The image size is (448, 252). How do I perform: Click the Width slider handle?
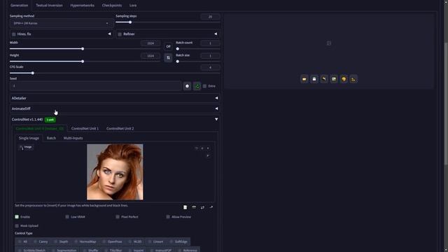click(83, 49)
